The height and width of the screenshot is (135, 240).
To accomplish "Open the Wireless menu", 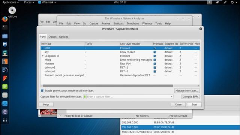I will (147, 24).
